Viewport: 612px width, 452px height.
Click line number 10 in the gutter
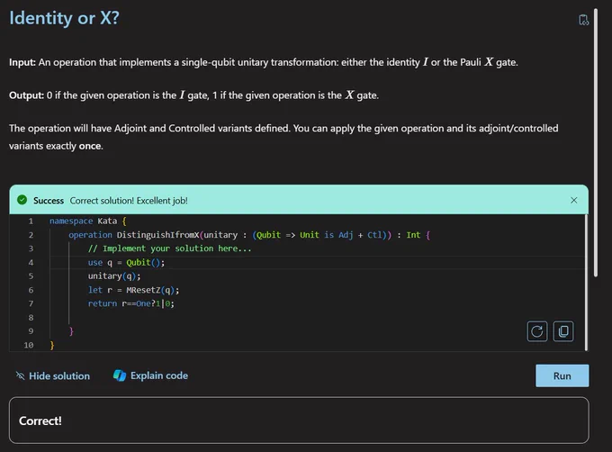[29, 345]
